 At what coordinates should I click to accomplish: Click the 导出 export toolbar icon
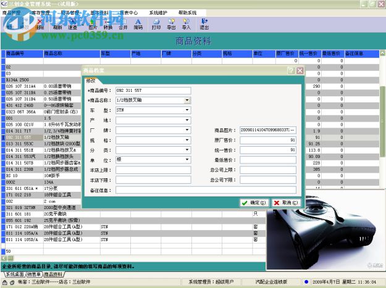point(171,24)
